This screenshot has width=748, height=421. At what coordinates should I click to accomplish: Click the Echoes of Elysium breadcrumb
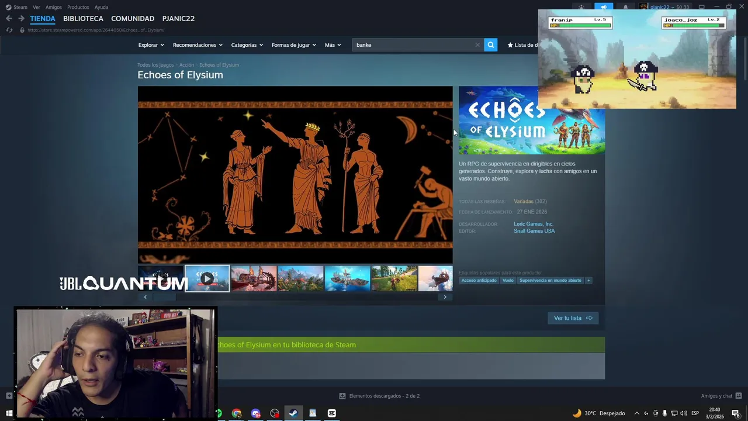coord(219,65)
